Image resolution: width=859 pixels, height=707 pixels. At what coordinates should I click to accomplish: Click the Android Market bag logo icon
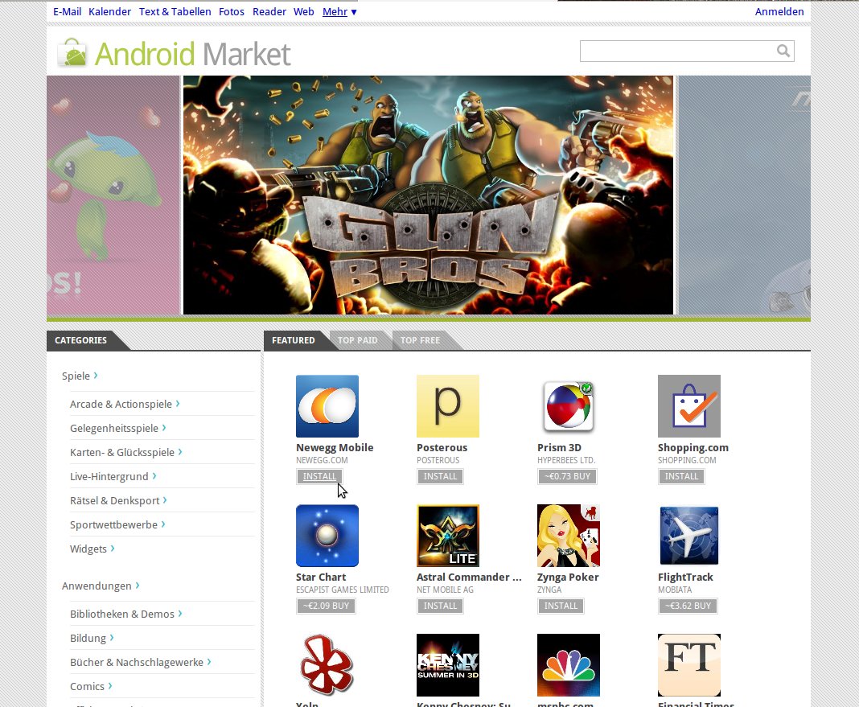pos(72,52)
